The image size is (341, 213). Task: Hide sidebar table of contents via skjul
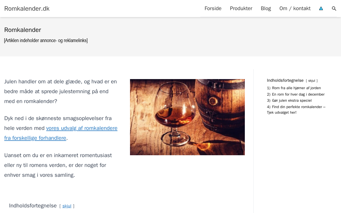click(312, 81)
